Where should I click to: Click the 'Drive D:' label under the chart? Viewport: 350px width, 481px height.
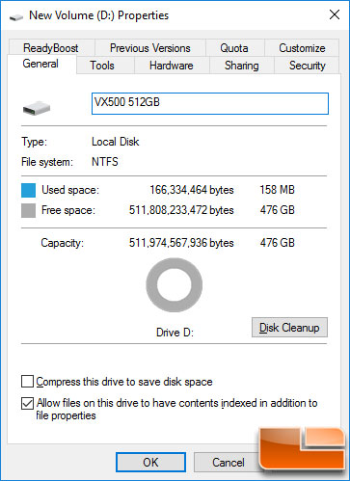(x=175, y=333)
